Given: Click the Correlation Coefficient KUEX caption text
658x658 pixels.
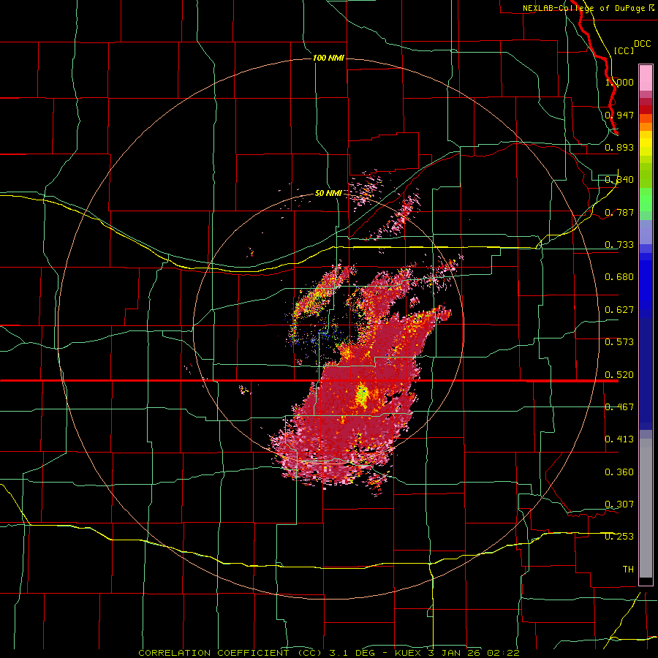Looking at the screenshot, I should pyautogui.click(x=329, y=653).
